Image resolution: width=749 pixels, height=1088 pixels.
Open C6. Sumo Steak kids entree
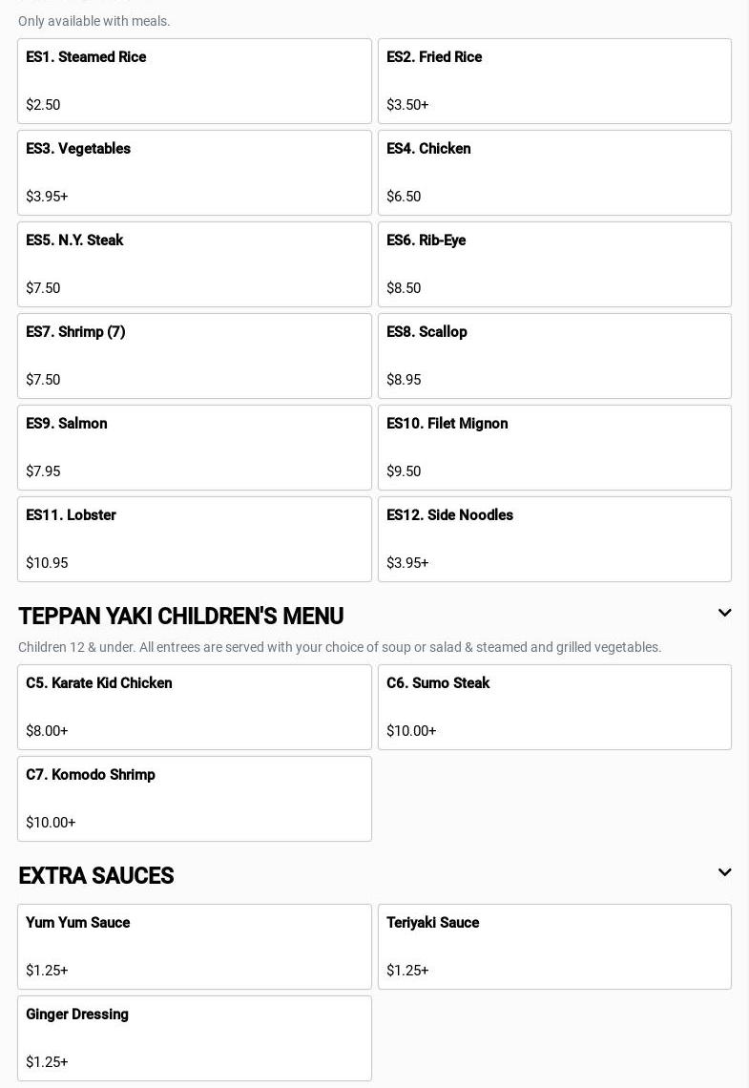pyautogui.click(x=554, y=707)
